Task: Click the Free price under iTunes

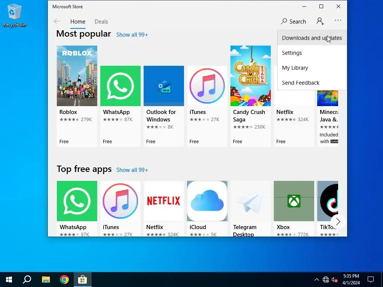Action: pos(194,142)
